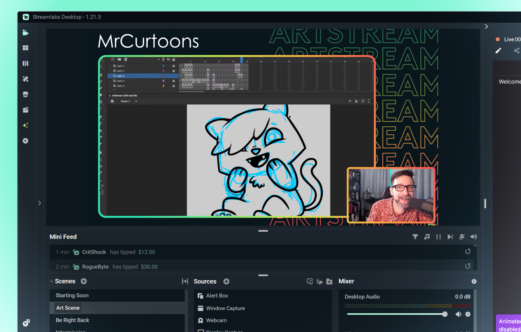521x332 pixels.
Task: Click the 0.0 dB Desktop Audio level
Action: 463,297
